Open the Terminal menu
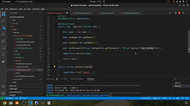Viewport: 190px width, 106px height. (x=36, y=9)
